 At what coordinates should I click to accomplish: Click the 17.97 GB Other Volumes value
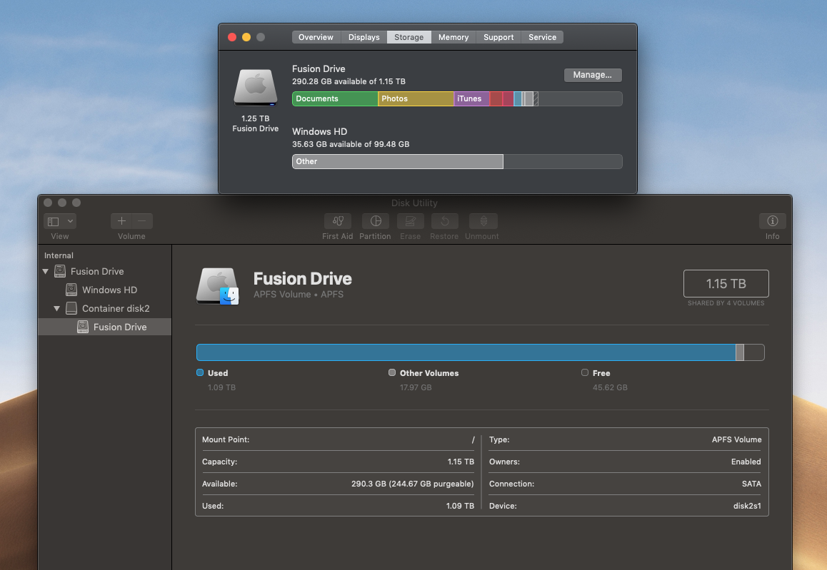[416, 387]
